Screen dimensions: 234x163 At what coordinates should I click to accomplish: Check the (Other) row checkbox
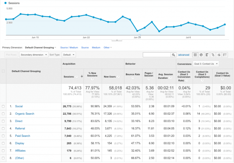pos(3,158)
